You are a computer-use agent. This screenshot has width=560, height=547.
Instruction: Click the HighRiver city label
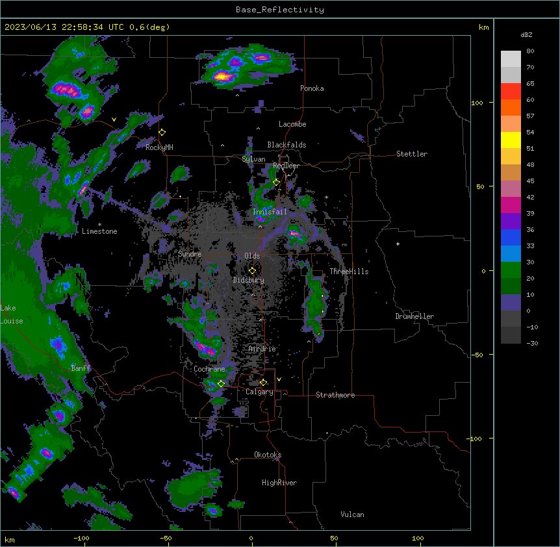pyautogui.click(x=279, y=483)
